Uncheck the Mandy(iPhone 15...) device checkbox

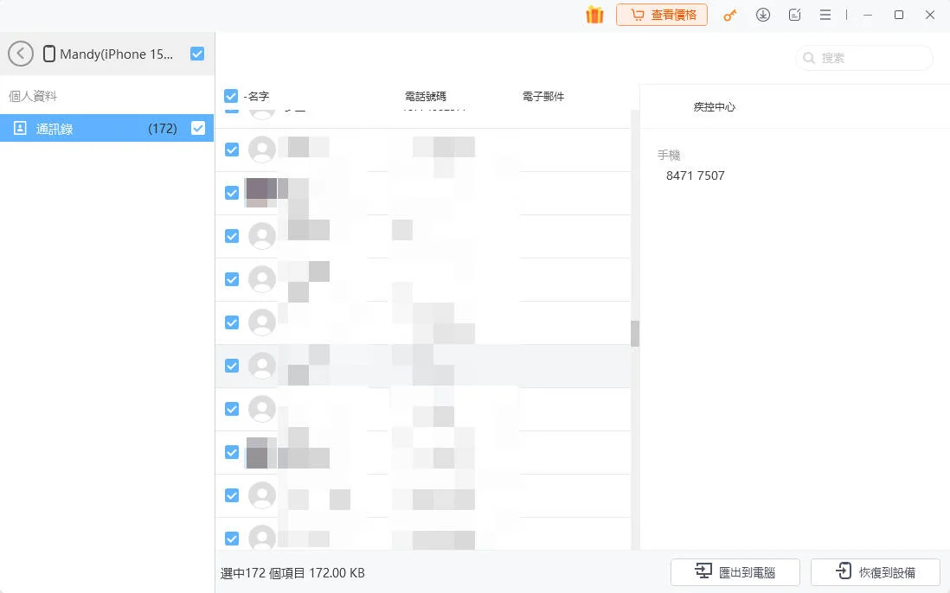pyautogui.click(x=197, y=54)
